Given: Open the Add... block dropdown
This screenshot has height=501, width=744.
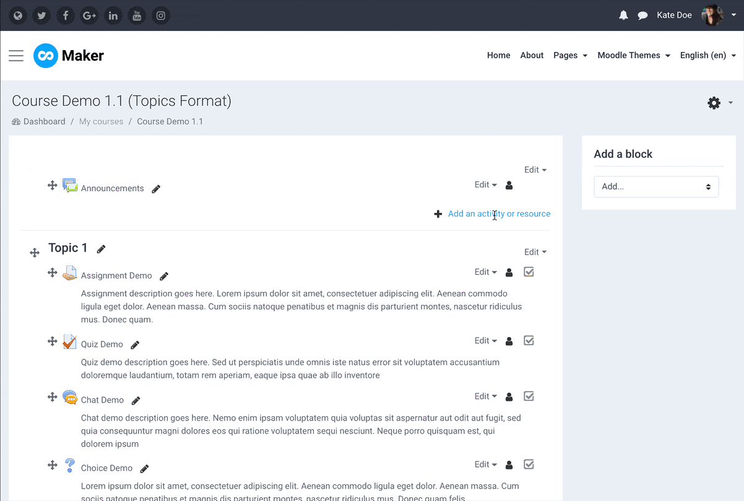Looking at the screenshot, I should pos(656,186).
